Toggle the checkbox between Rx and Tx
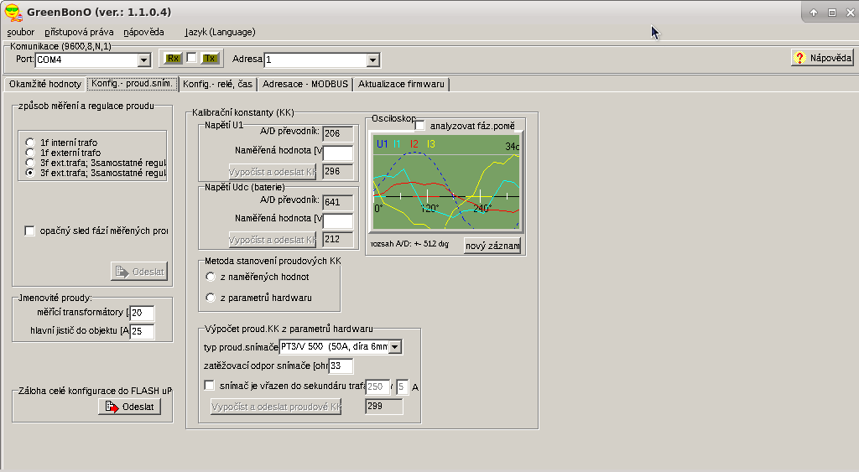859x472 pixels. coord(191,59)
